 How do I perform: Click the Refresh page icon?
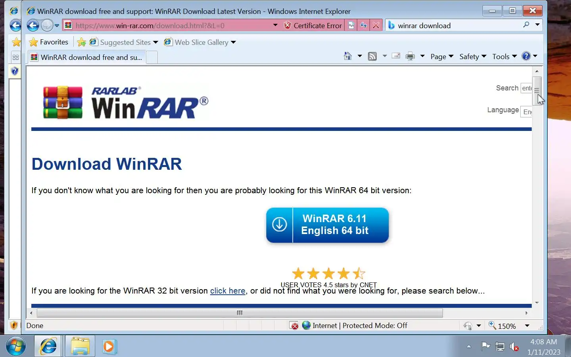click(364, 25)
